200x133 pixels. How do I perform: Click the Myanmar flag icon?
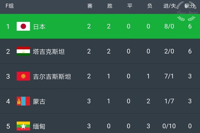point(23,126)
